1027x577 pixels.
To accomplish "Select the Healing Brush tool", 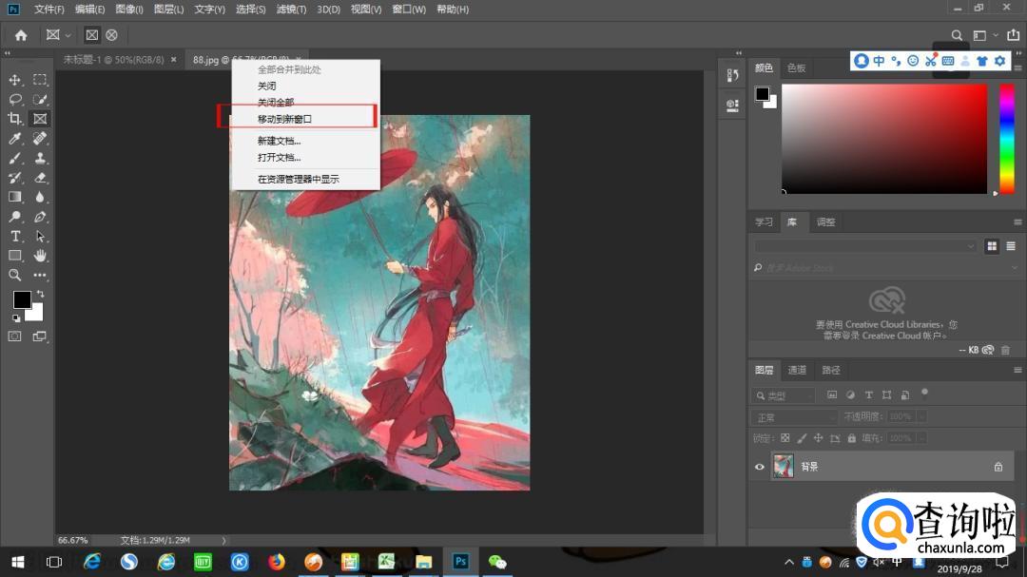I will coord(40,138).
